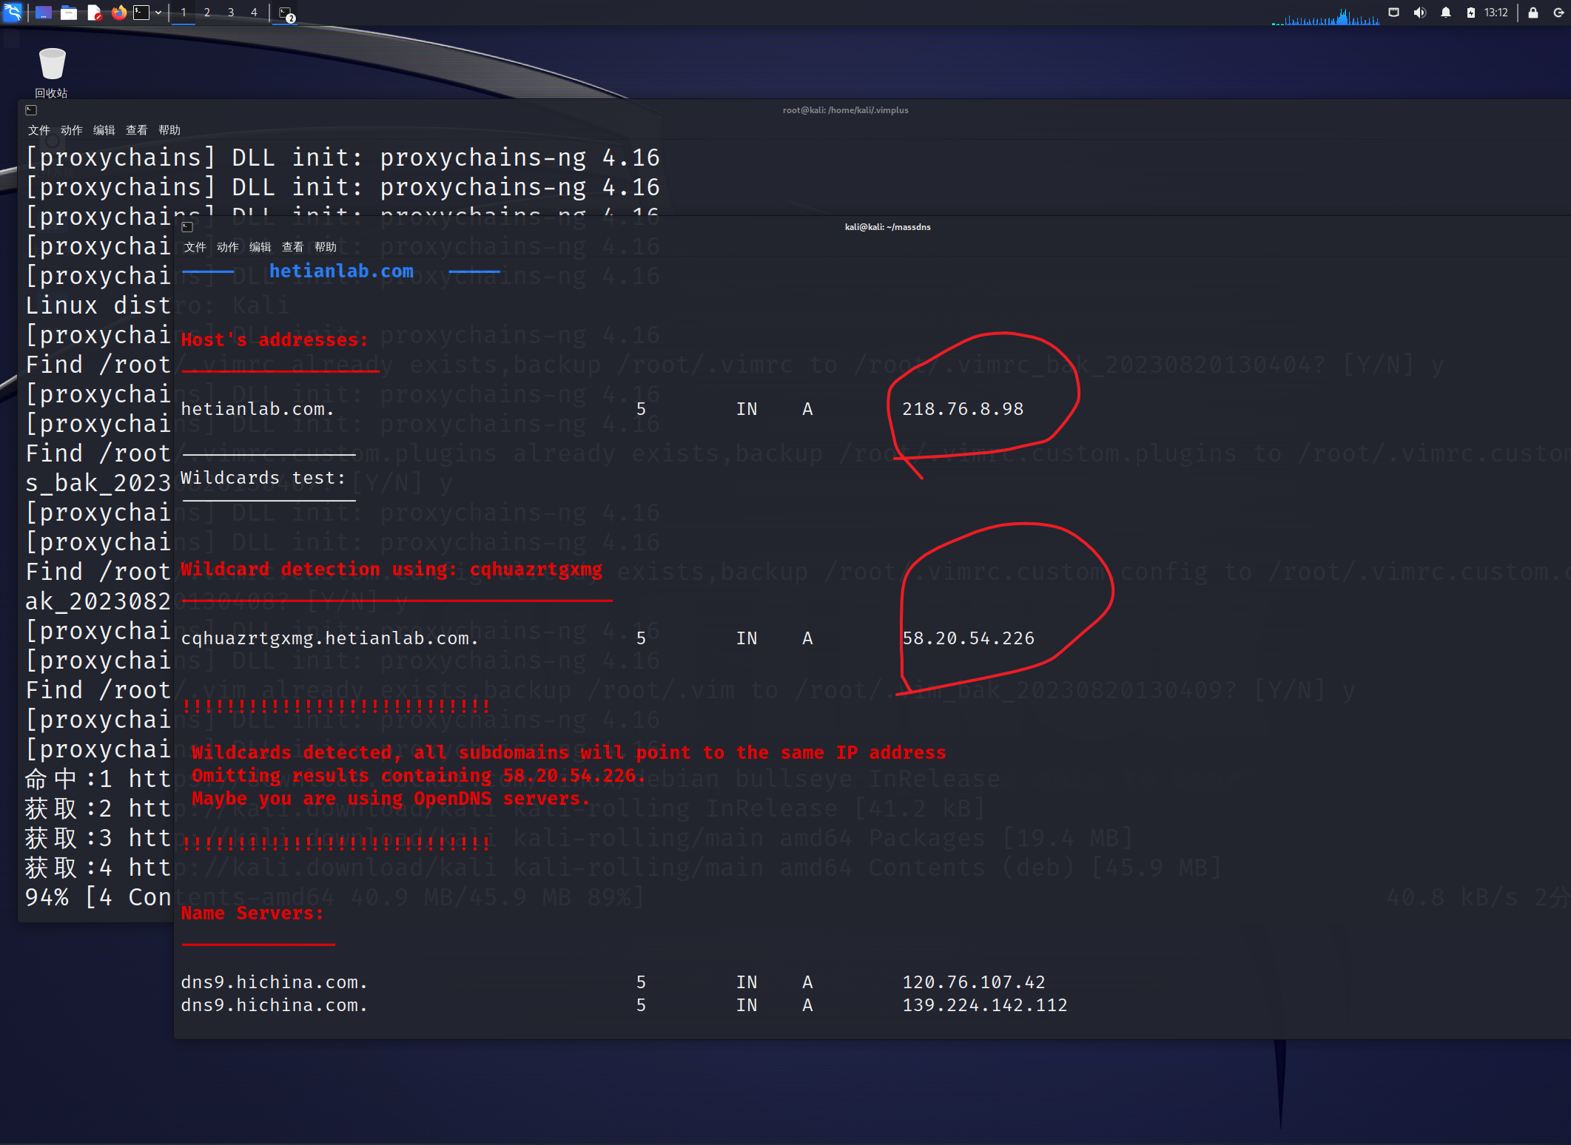Image resolution: width=1571 pixels, height=1145 pixels.
Task: Open 编辑 menu in vimplus terminal
Action: click(104, 130)
